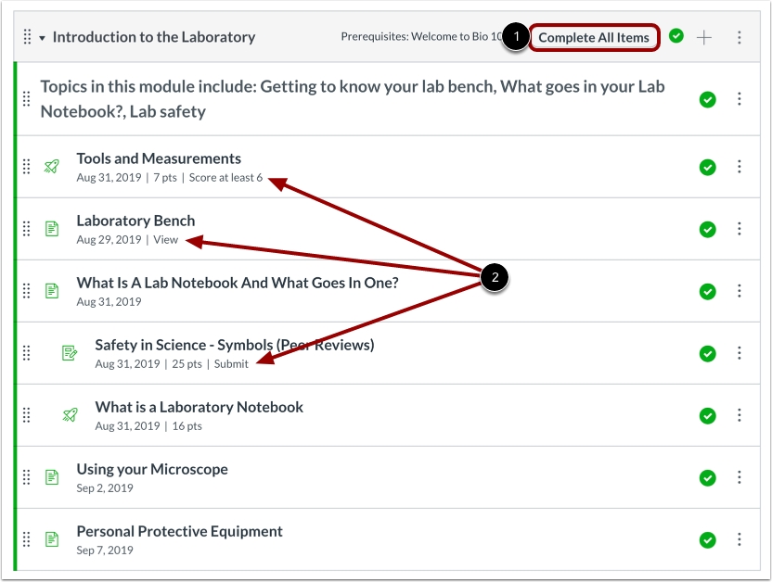Click the page icon beside Personal Protective Equipment
Image resolution: width=772 pixels, height=582 pixels.
(x=52, y=539)
